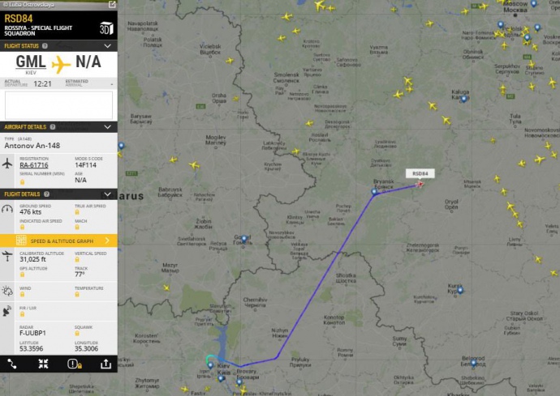Click the lock icon under True Air Speed
The image size is (560, 396).
coord(77,212)
